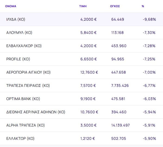The image size is (163, 147).
Task: Select the ALPHA ΤΡΑΠΕΖΑ (ΚΟ) stock
Action: [26, 125]
